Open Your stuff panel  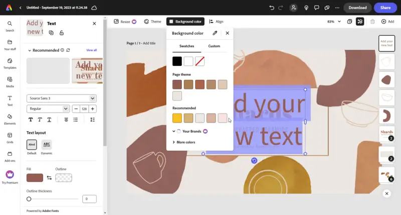(10, 45)
